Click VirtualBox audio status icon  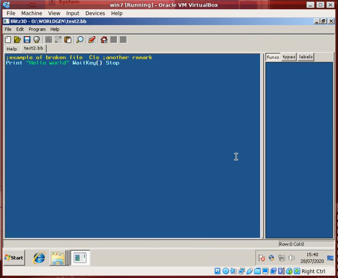(x=234, y=271)
